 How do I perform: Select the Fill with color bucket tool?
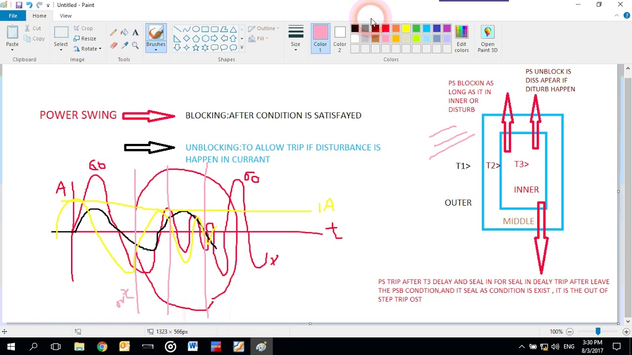pos(124,33)
